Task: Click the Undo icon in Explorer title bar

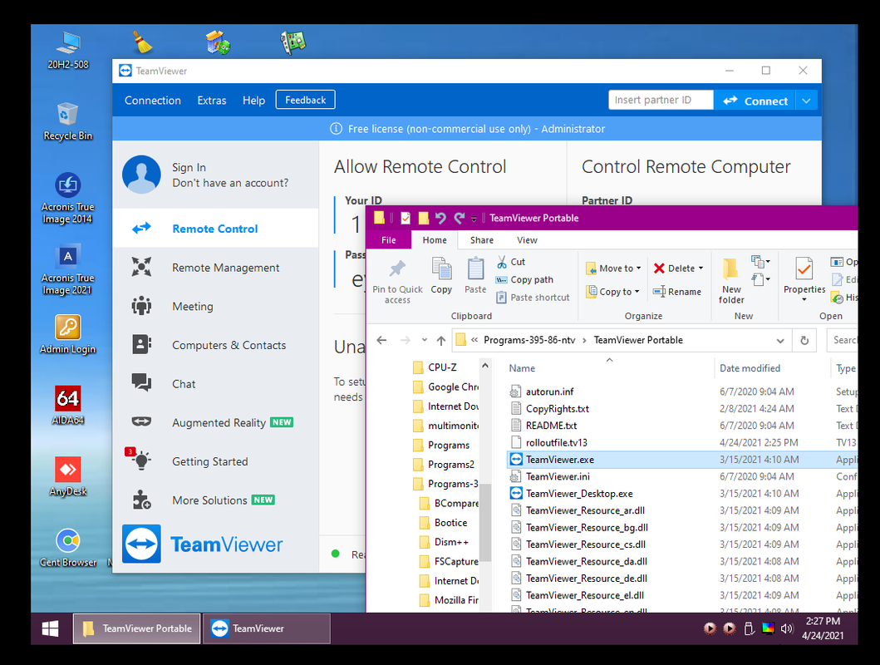Action: tap(440, 218)
